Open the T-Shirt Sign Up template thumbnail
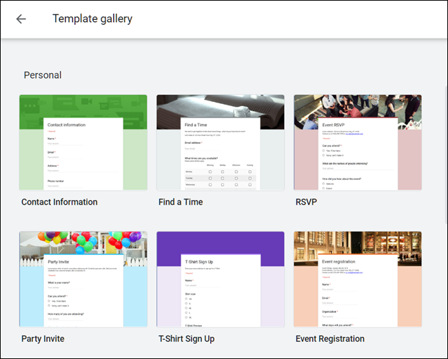This screenshot has height=359, width=448. [221, 279]
